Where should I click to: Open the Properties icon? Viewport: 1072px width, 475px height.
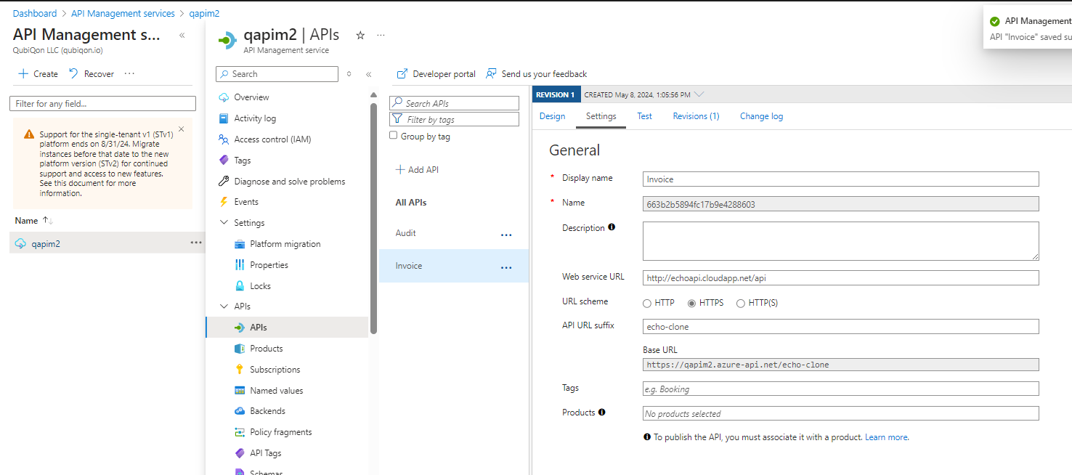240,265
